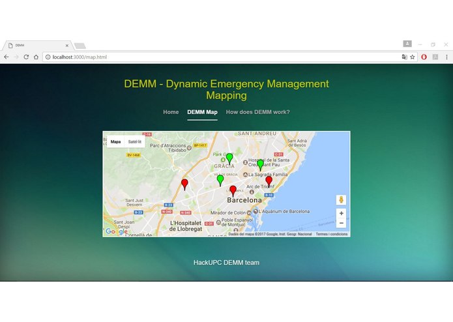
Task: Click La Sagrada Família landmark icon
Action: point(245,175)
